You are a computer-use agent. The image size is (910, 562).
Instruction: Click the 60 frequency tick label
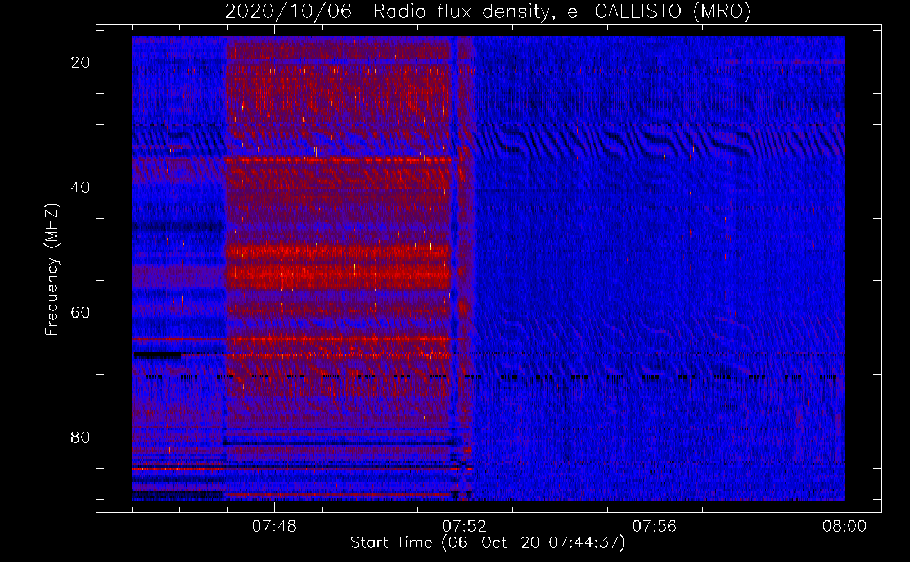click(81, 312)
